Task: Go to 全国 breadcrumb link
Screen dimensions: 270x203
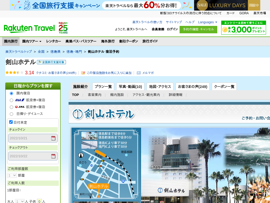Action: tap(41, 52)
